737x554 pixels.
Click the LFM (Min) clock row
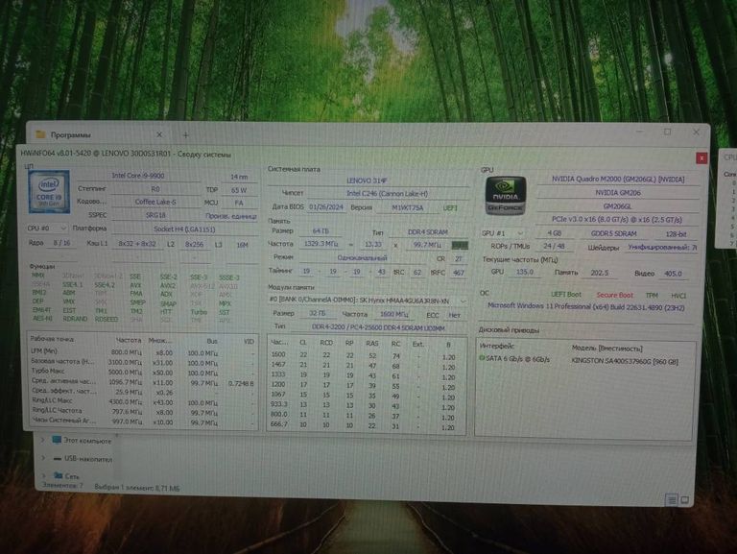coord(142,351)
